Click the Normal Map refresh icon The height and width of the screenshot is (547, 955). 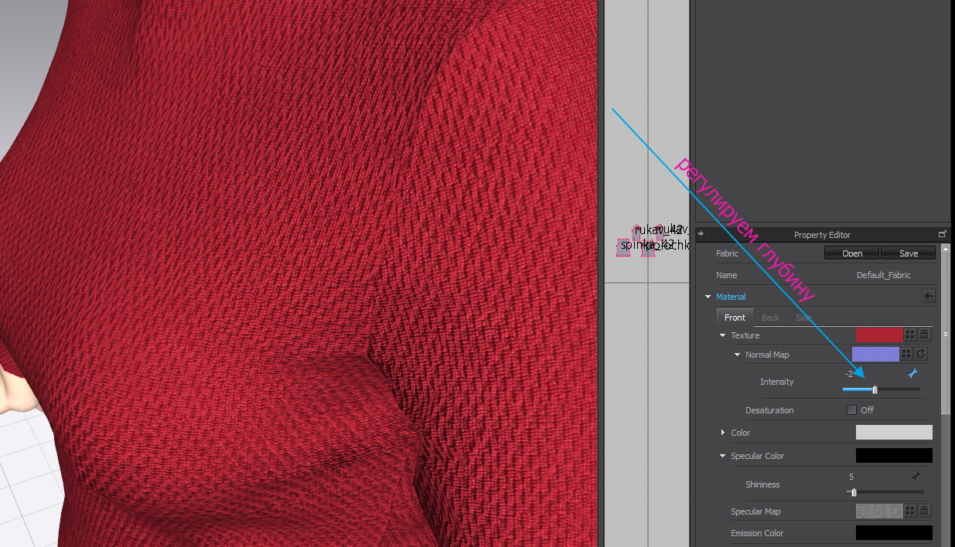(921, 354)
